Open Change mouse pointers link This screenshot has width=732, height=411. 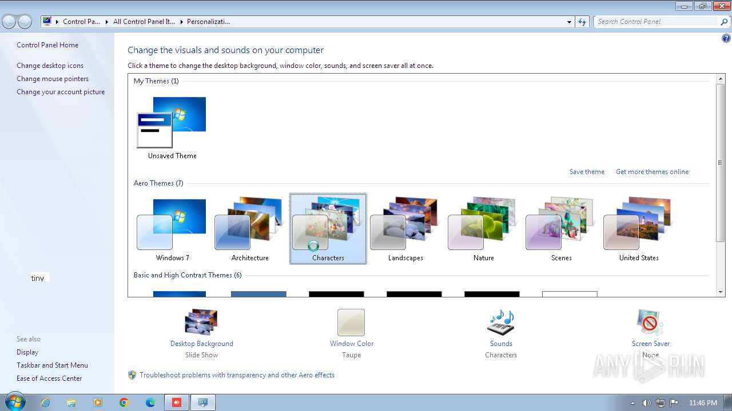coord(53,79)
